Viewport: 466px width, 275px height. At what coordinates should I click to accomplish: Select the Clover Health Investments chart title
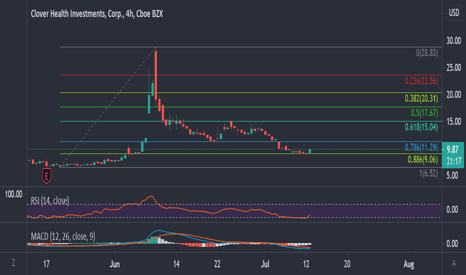pos(96,14)
